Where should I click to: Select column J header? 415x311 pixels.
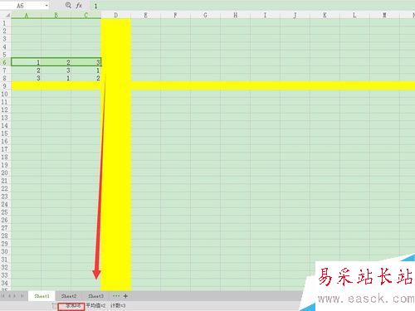[x=295, y=15]
